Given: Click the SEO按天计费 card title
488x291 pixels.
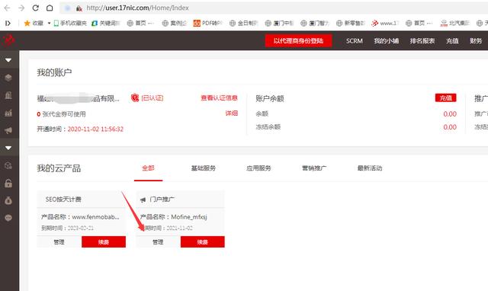Looking at the screenshot, I should 63,200.
